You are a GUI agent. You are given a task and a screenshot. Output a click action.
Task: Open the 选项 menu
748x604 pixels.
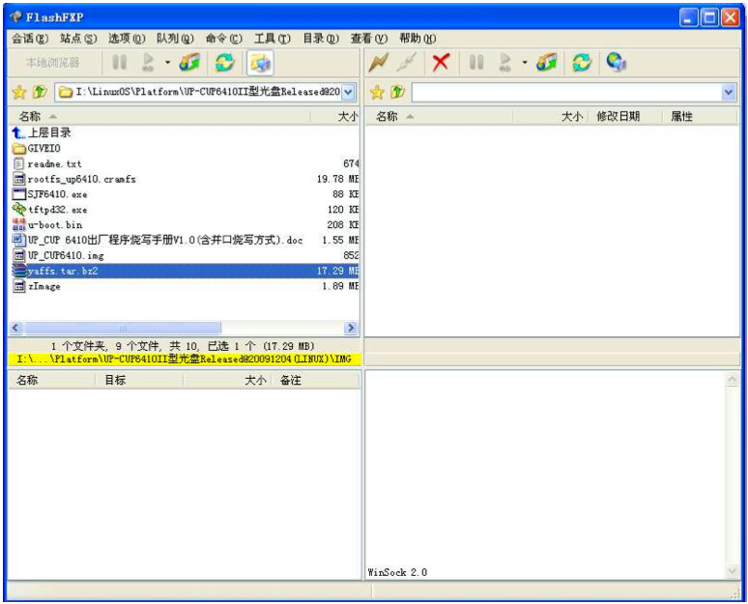click(x=127, y=39)
